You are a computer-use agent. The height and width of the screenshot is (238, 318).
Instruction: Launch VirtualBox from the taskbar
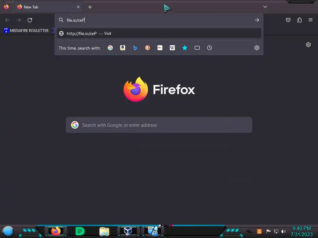(128, 231)
